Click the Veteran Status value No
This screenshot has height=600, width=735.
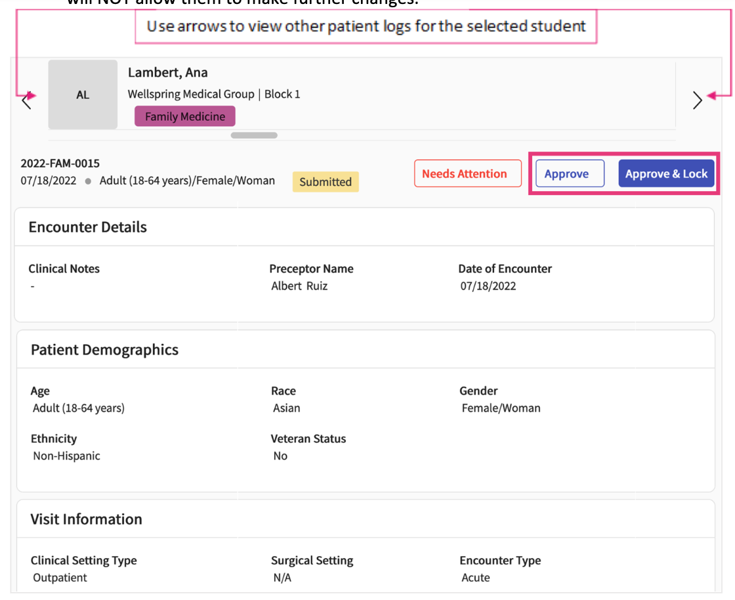coord(280,456)
